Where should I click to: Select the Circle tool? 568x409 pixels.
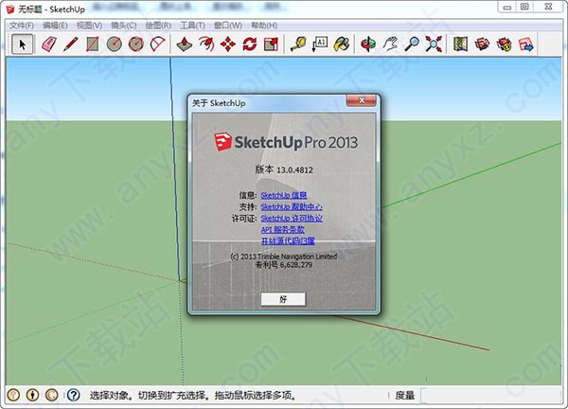point(115,44)
